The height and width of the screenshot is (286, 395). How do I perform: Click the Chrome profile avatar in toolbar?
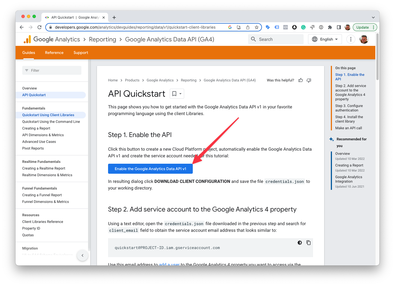[347, 27]
